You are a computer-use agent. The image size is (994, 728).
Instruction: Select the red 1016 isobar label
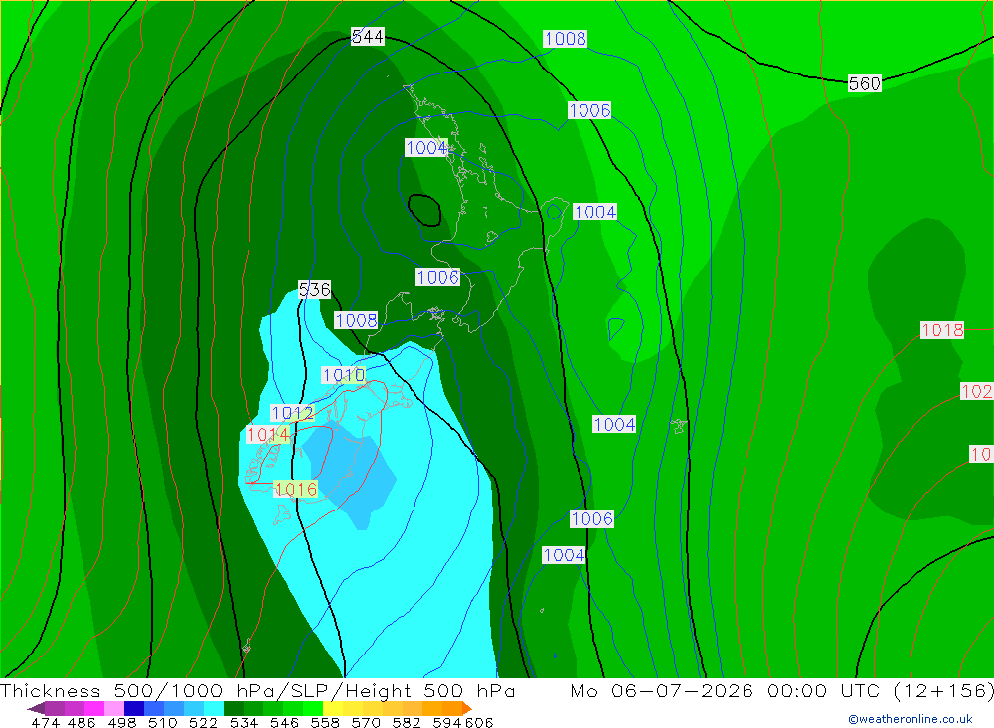295,489
